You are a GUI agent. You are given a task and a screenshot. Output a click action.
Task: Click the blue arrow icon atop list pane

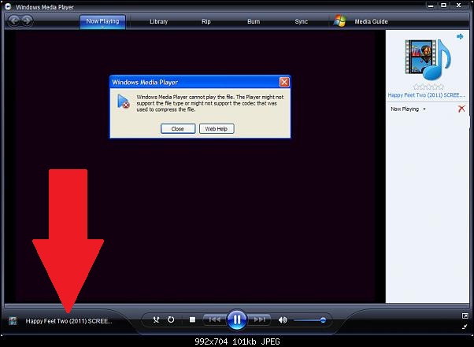click(460, 36)
